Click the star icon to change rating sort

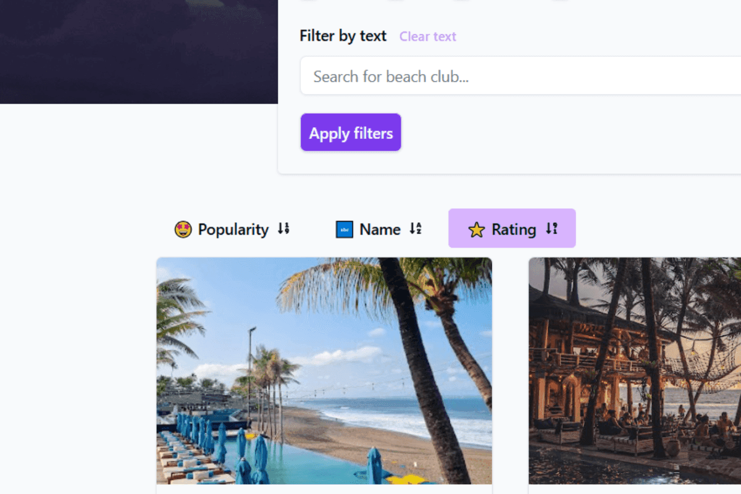click(475, 229)
